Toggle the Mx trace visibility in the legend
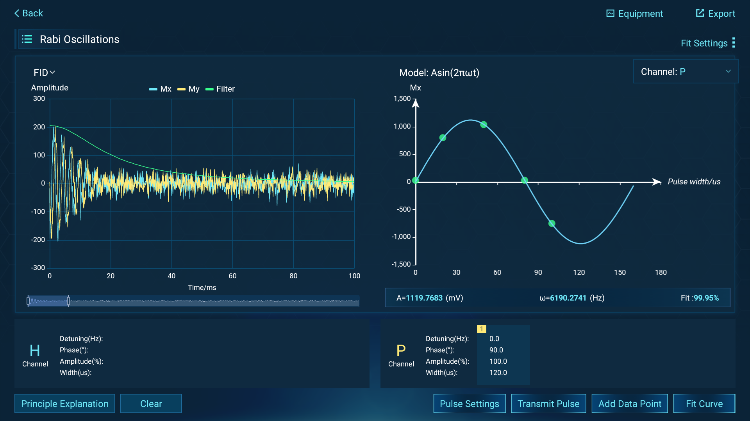The height and width of the screenshot is (421, 750). (x=160, y=89)
